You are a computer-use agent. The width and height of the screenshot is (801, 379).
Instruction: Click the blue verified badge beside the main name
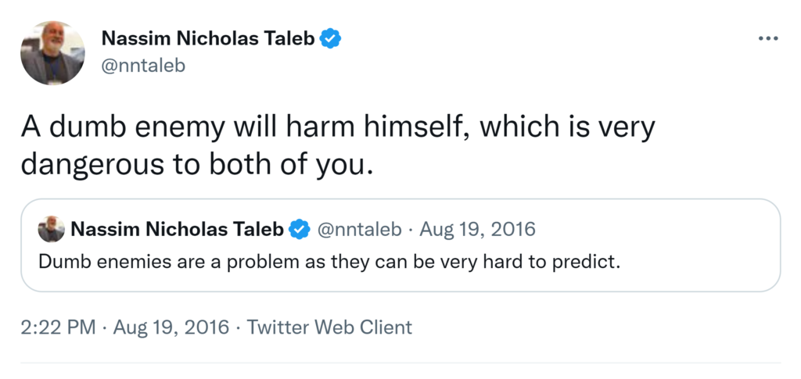coord(331,38)
